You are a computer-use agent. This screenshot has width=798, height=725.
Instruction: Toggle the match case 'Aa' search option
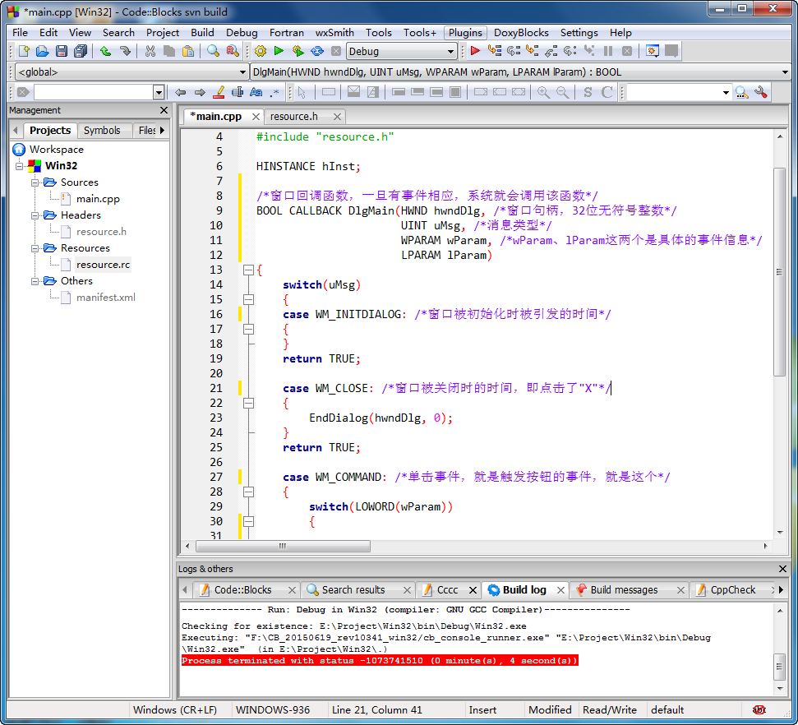coord(256,92)
